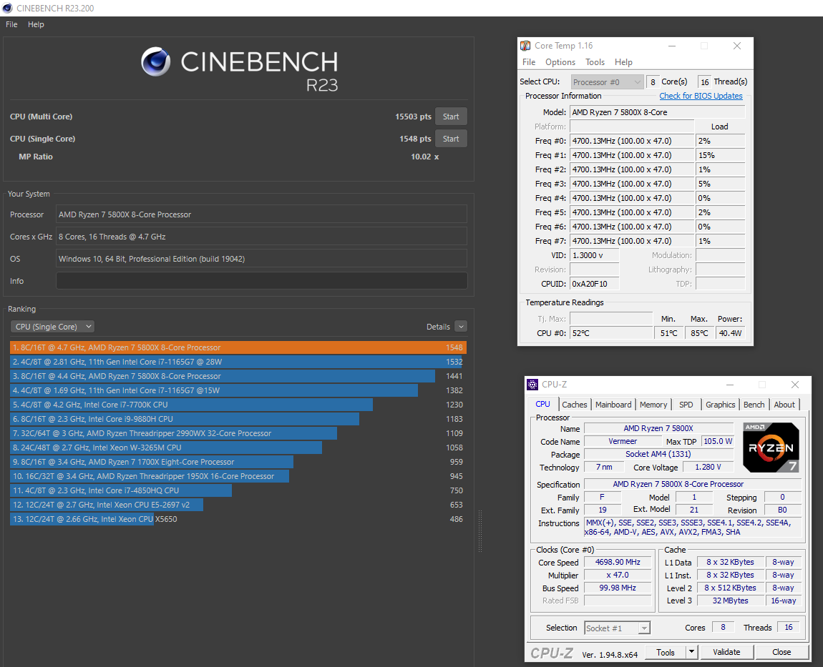
Task: Click the Processor field in Your System
Action: 261,214
